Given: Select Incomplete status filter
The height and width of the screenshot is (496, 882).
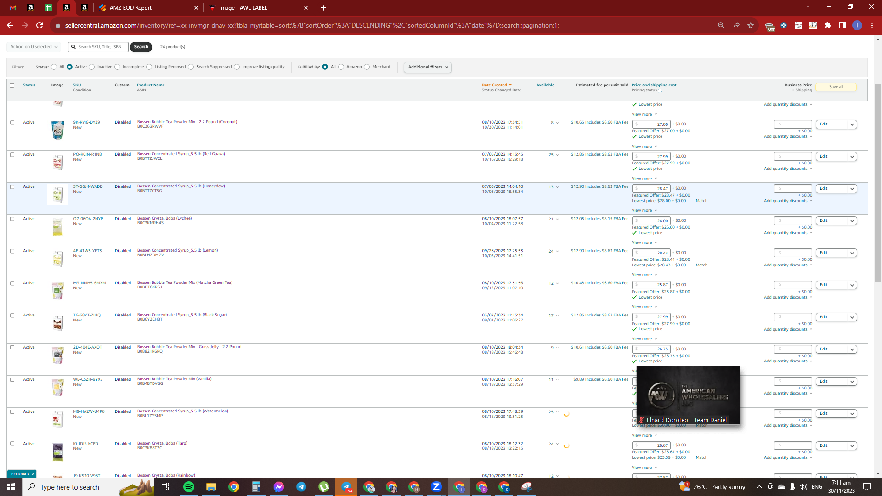Looking at the screenshot, I should point(117,67).
